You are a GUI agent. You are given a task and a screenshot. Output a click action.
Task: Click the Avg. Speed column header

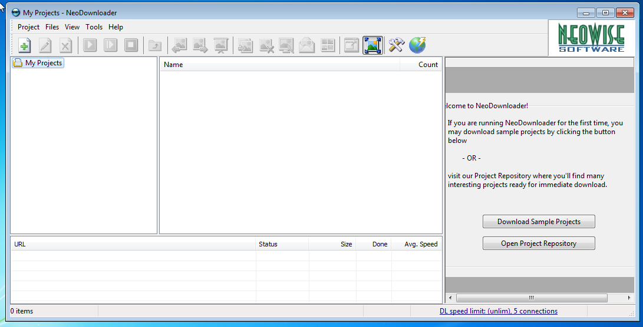[x=417, y=244]
